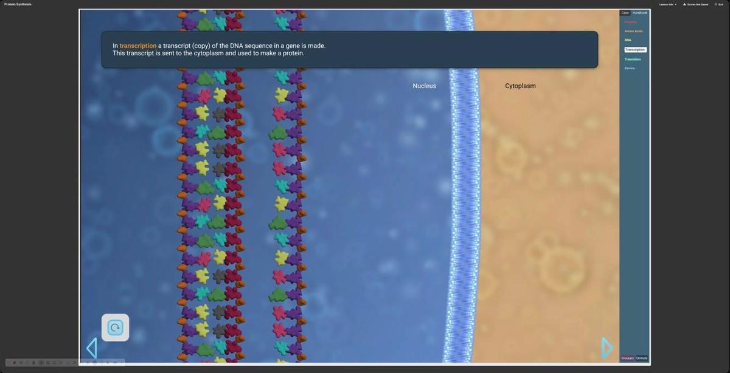Viewport: 730px width, 373px height.
Task: Click the red record icon in bottom toolbar
Action: click(15, 363)
